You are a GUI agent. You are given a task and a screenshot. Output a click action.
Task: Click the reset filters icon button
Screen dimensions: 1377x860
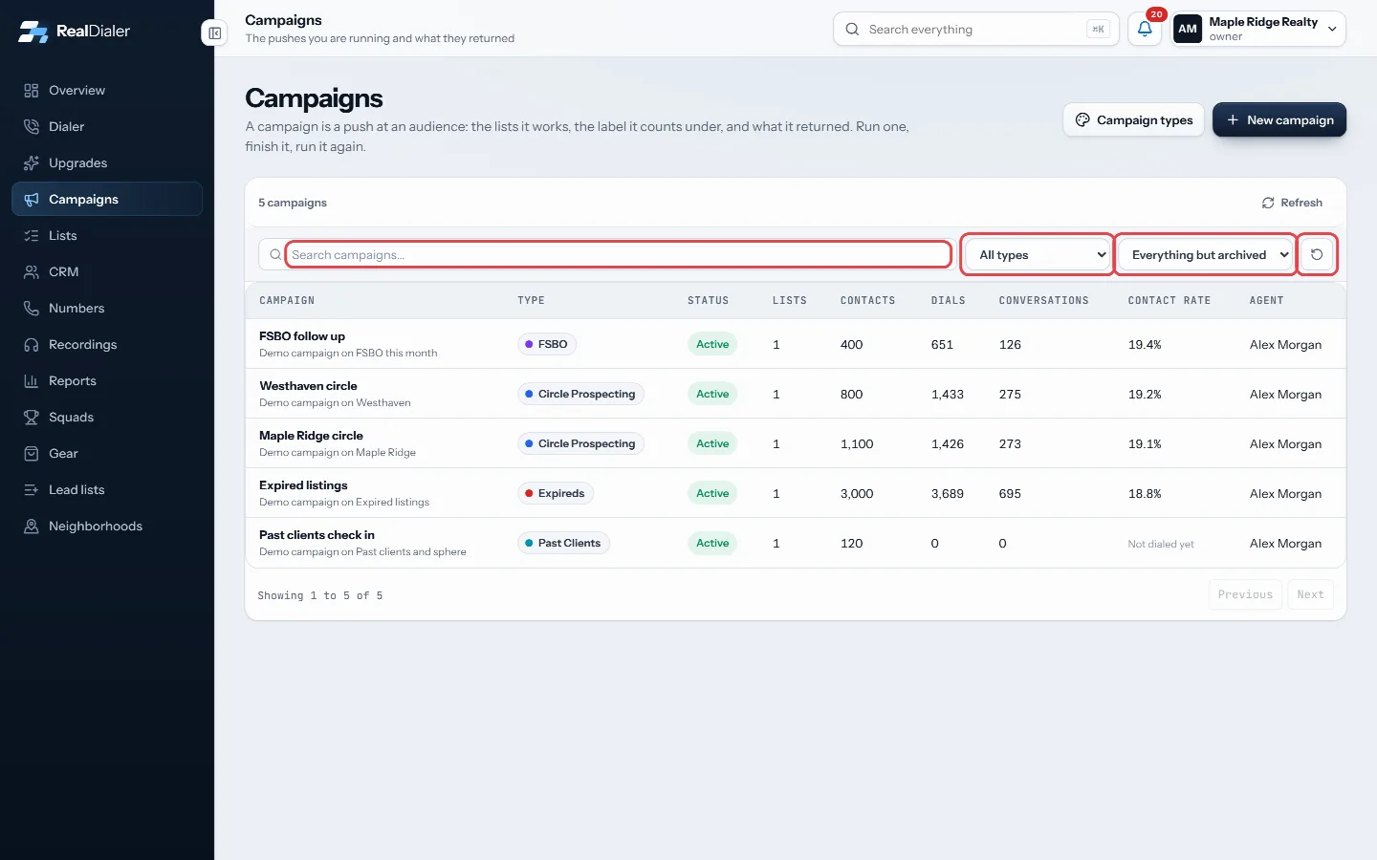click(x=1317, y=255)
